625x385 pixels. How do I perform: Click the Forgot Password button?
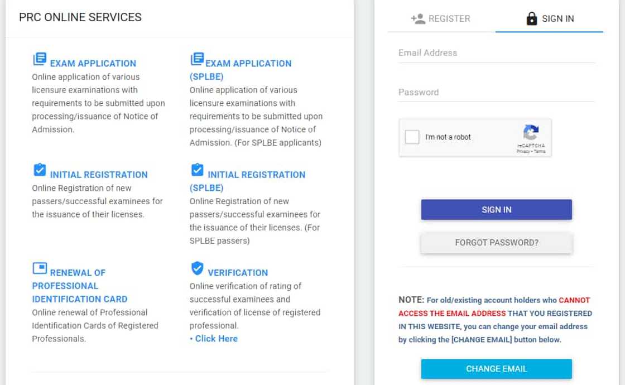click(496, 243)
